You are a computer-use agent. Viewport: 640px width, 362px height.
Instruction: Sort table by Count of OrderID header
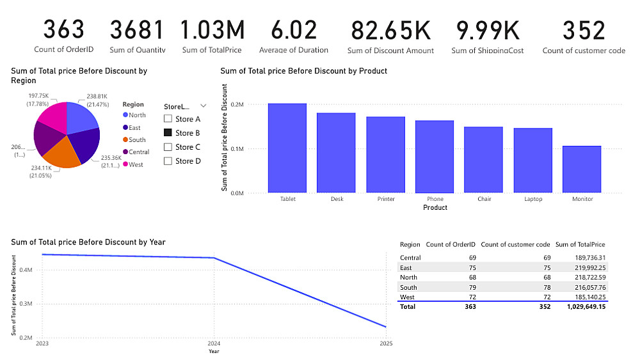(451, 244)
